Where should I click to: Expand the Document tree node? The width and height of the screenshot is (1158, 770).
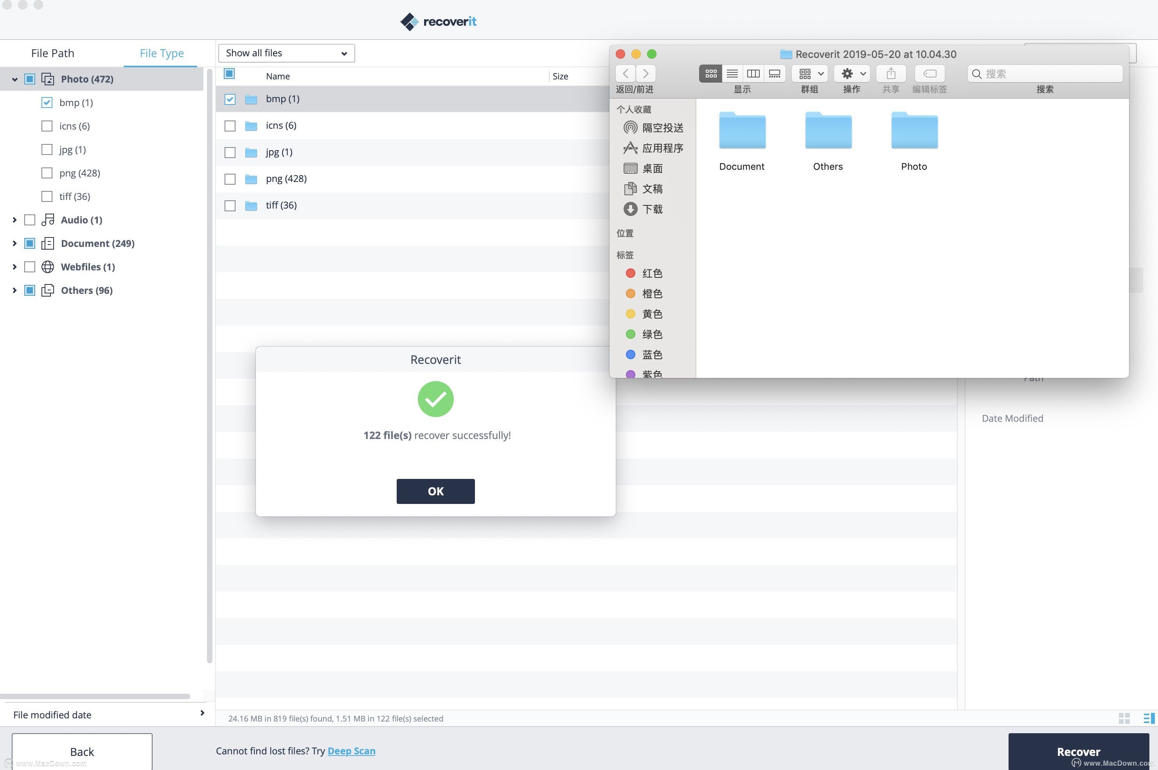pyautogui.click(x=14, y=244)
